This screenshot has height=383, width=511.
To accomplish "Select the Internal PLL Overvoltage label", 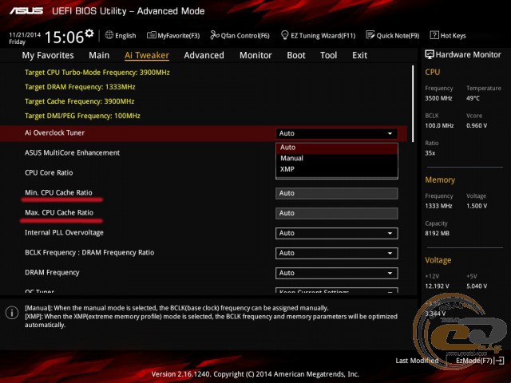I will 64,232.
